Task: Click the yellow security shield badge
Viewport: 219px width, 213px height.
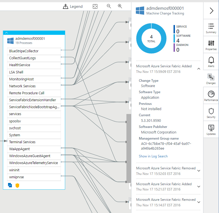Action: click(17, 185)
